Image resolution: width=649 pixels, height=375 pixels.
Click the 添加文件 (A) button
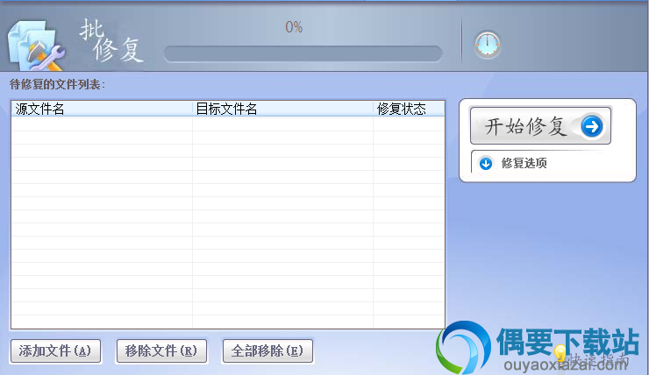[55, 351]
